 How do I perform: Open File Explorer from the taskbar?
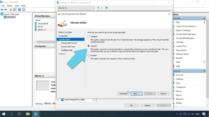point(28,114)
